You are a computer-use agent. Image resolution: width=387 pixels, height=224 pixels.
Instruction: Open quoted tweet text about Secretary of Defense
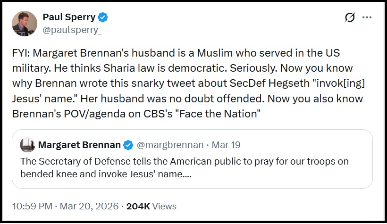184,161
